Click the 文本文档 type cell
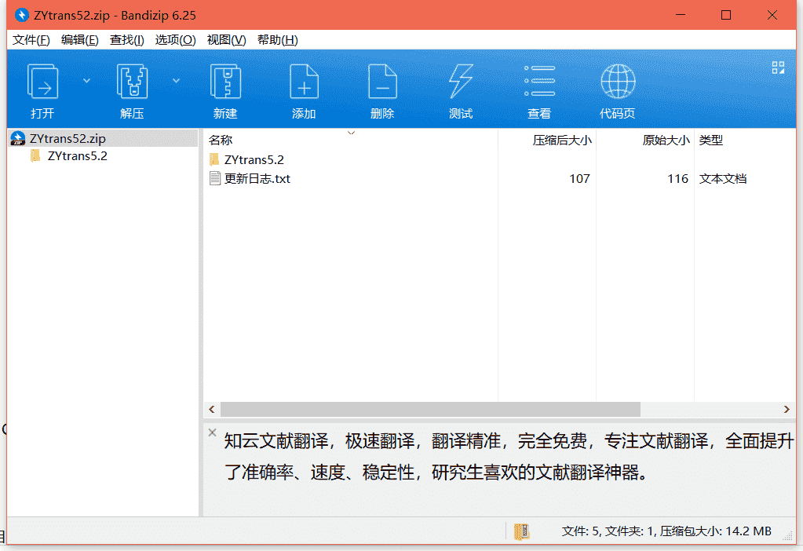This screenshot has height=551, width=803. coord(723,179)
